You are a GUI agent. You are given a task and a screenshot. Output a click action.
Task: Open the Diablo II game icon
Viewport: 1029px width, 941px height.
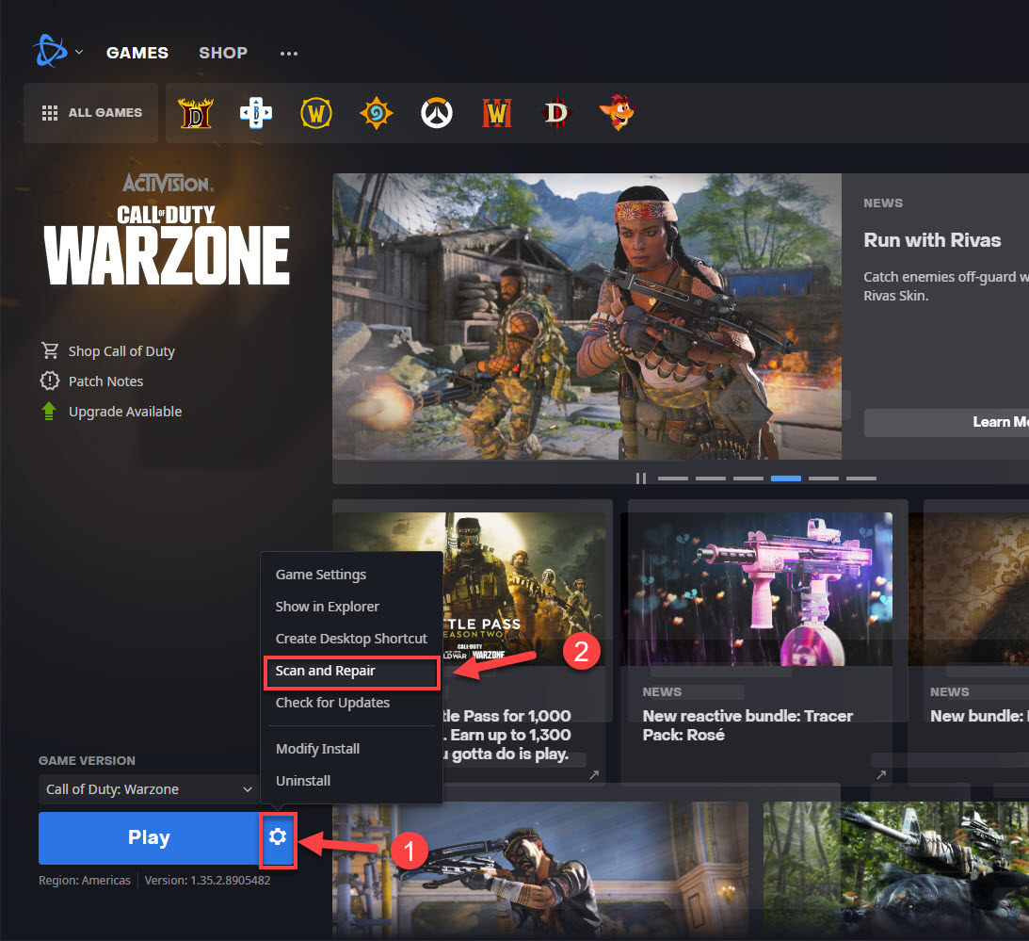pos(196,113)
